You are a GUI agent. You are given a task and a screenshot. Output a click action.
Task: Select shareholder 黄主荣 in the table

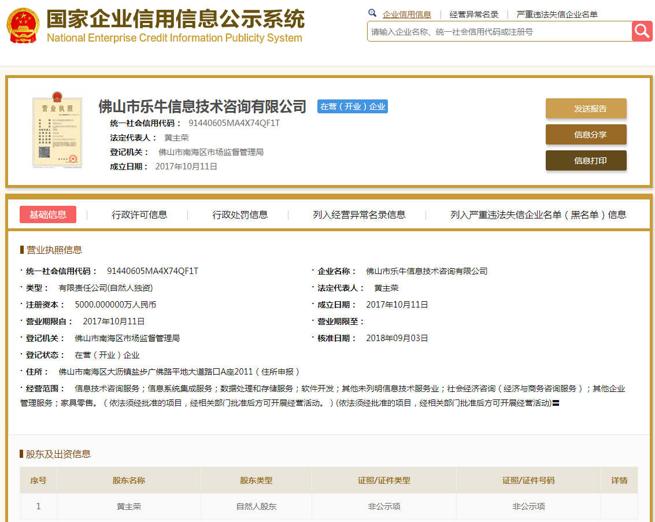tap(128, 506)
